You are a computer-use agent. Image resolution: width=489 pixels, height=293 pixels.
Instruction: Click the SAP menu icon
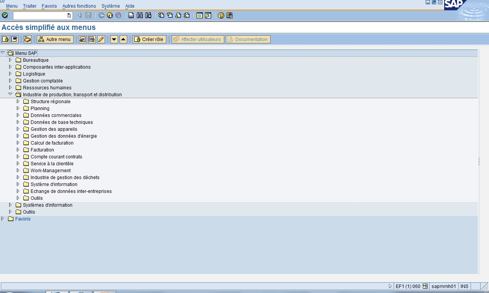[15, 39]
